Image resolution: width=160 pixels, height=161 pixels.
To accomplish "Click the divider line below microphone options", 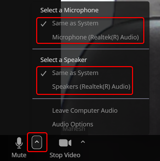I will (91, 49).
